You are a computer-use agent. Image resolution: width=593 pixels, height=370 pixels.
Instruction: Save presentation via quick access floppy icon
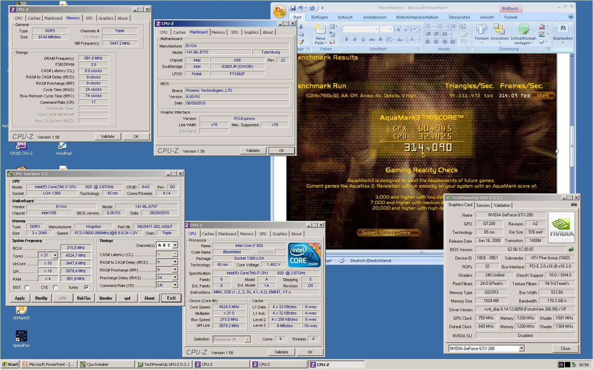(293, 8)
